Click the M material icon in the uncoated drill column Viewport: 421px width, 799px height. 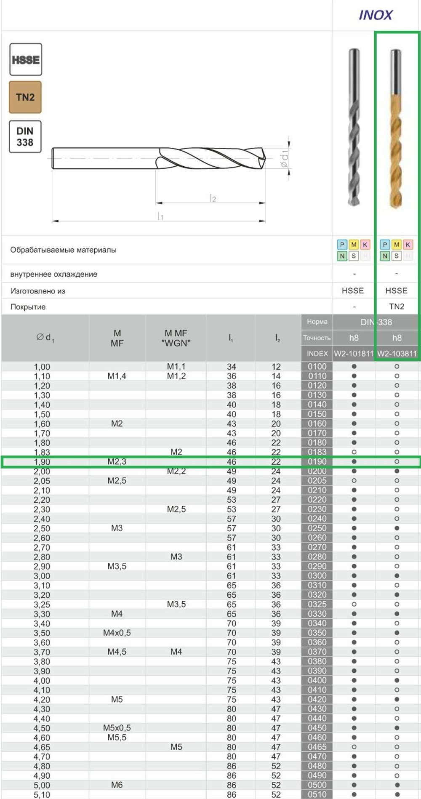point(354,245)
